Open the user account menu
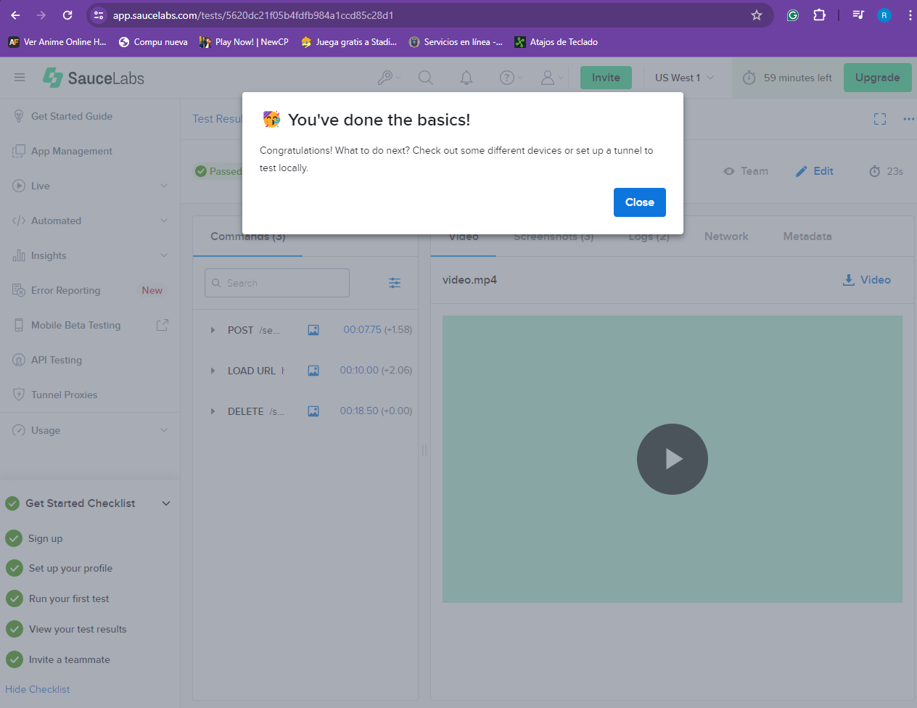This screenshot has height=708, width=917. [551, 78]
